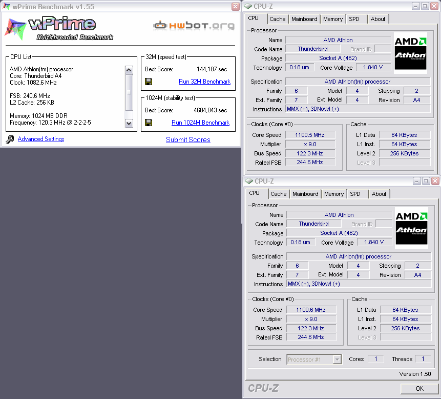The width and height of the screenshot is (441, 399).
Task: Run the 1024M Benchmark
Action: coord(201,123)
